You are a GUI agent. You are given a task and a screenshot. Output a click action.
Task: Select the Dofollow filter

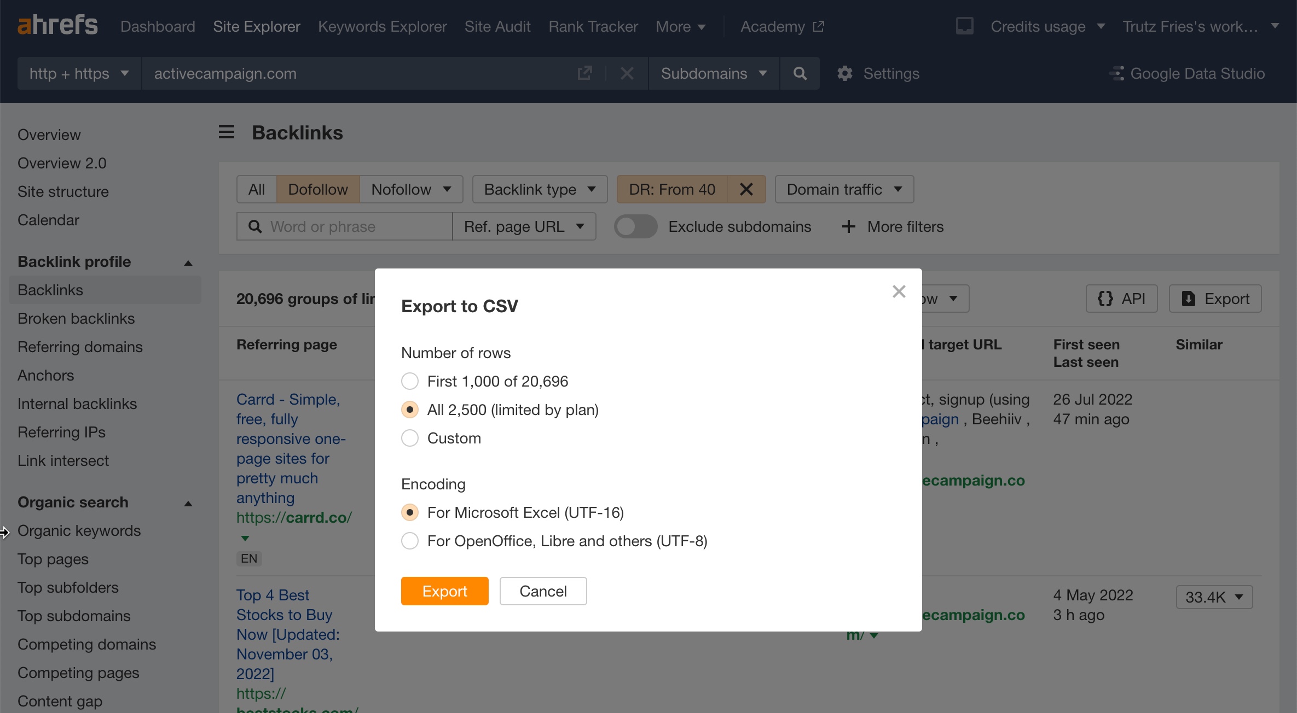pos(318,189)
